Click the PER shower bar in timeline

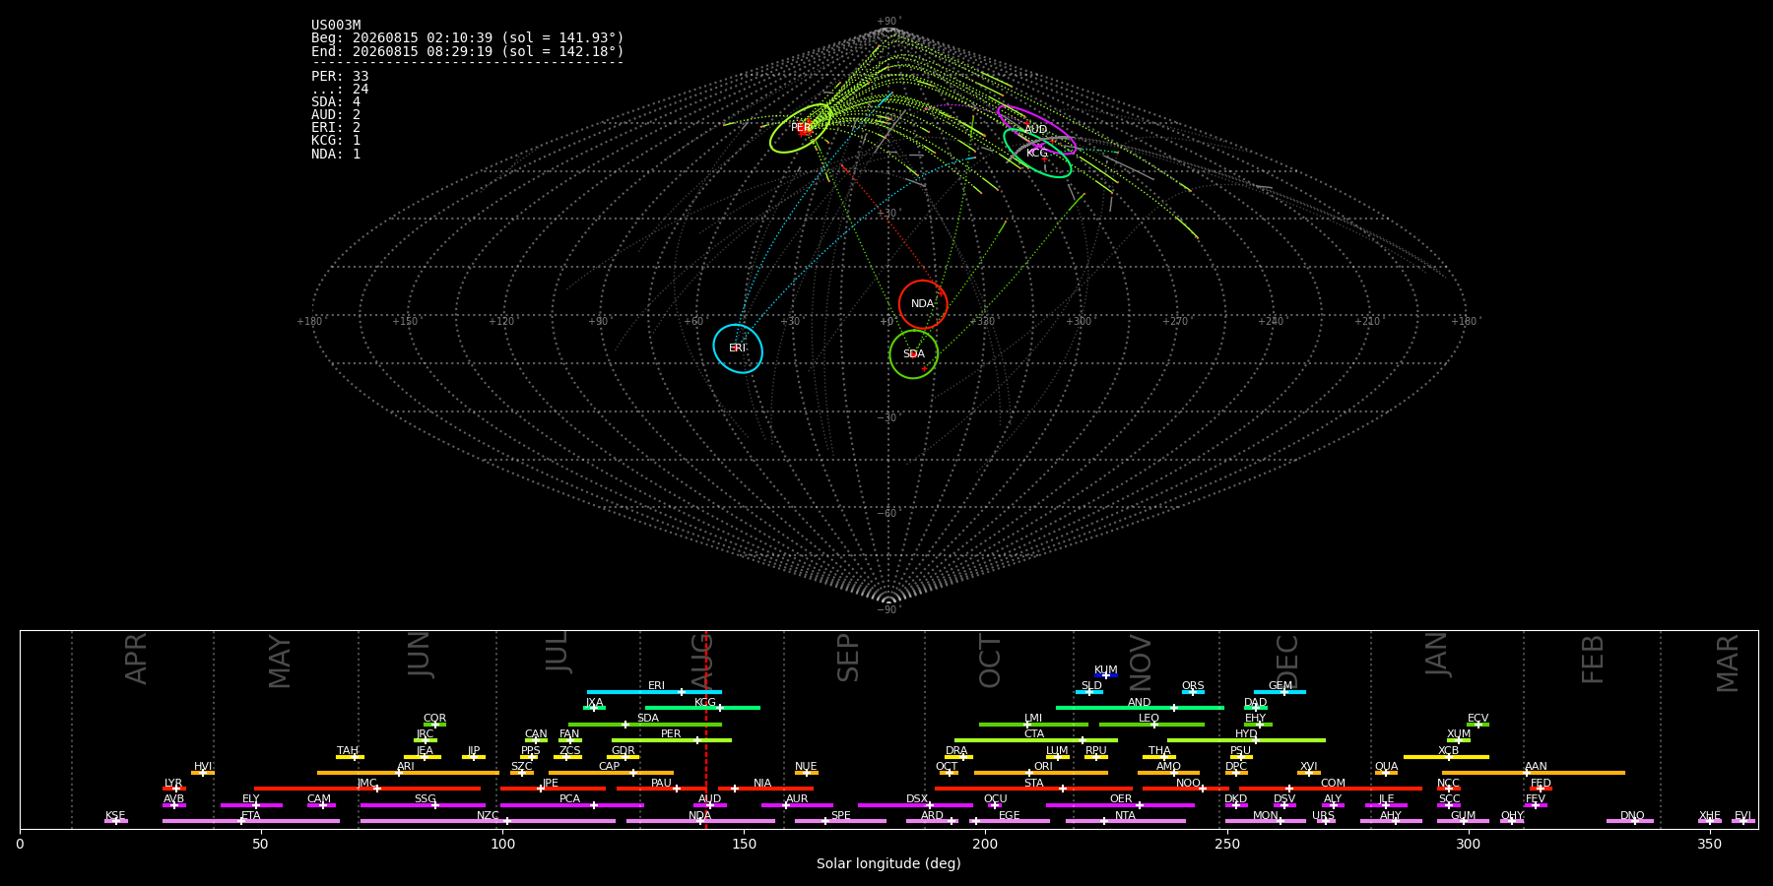(672, 740)
